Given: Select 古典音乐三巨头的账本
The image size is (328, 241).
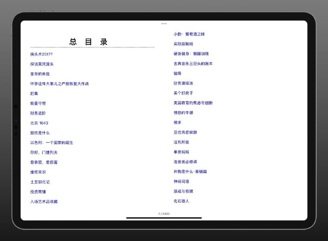Looking at the screenshot, I should click(193, 64).
